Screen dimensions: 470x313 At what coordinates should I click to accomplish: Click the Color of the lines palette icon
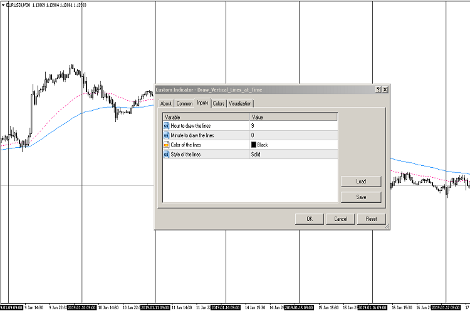pyautogui.click(x=167, y=145)
